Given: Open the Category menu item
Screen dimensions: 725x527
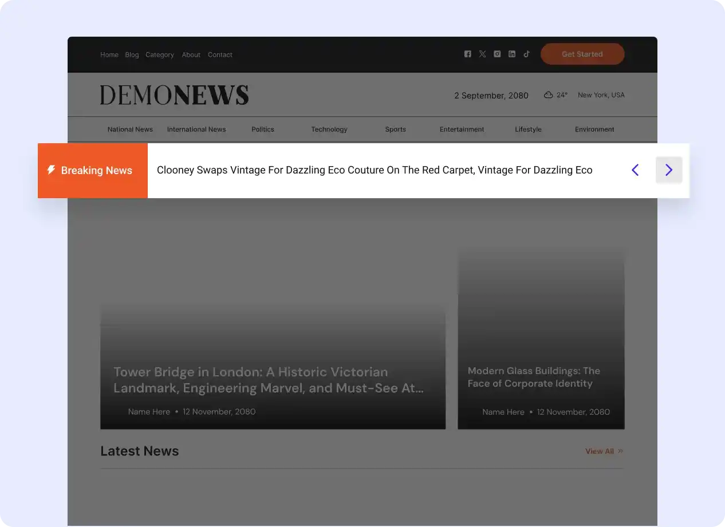Looking at the screenshot, I should click(160, 55).
